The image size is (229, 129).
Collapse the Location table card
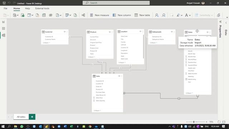pos(122,62)
